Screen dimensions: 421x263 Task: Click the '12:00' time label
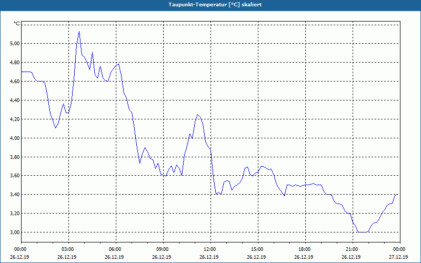click(x=209, y=249)
